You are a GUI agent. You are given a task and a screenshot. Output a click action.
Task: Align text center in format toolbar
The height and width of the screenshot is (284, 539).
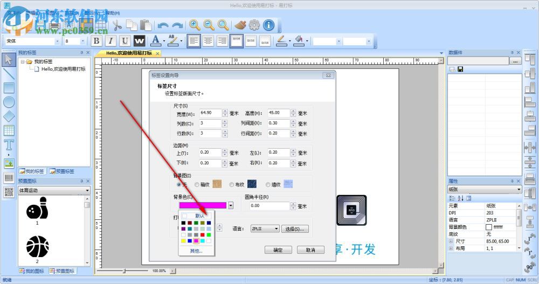tap(208, 41)
